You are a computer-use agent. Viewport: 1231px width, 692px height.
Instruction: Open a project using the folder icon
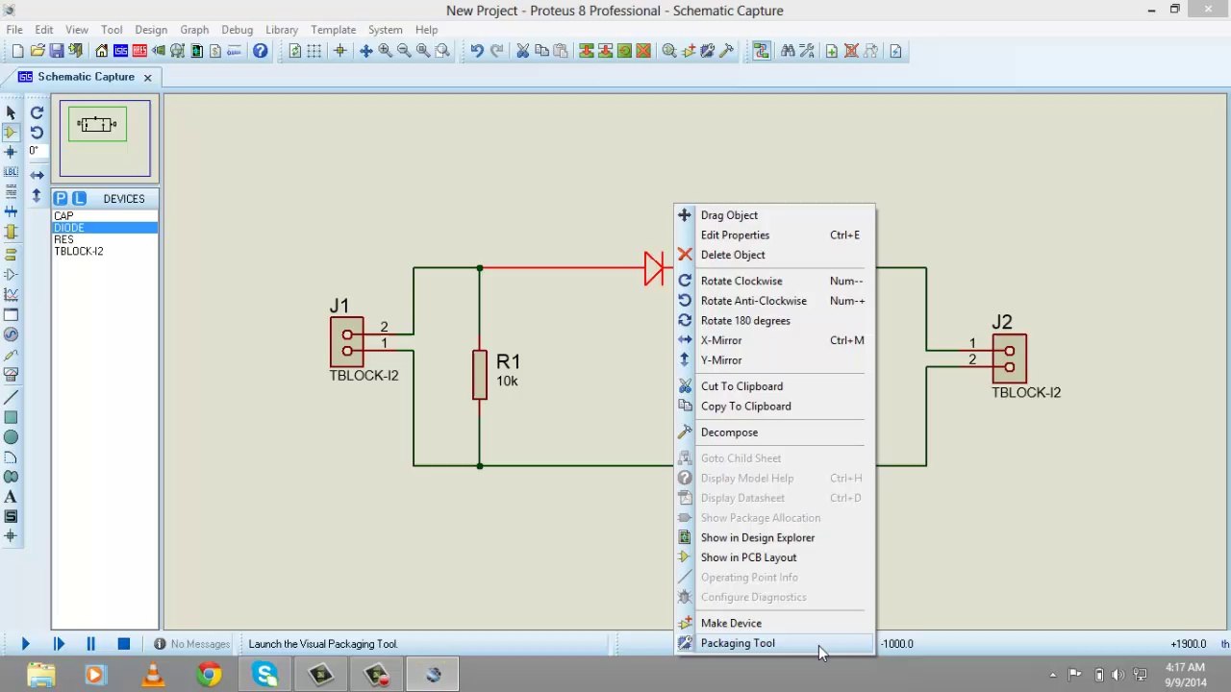38,51
